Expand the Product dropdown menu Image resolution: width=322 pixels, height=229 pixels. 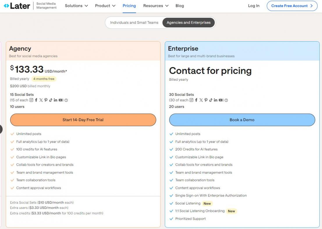click(x=105, y=6)
